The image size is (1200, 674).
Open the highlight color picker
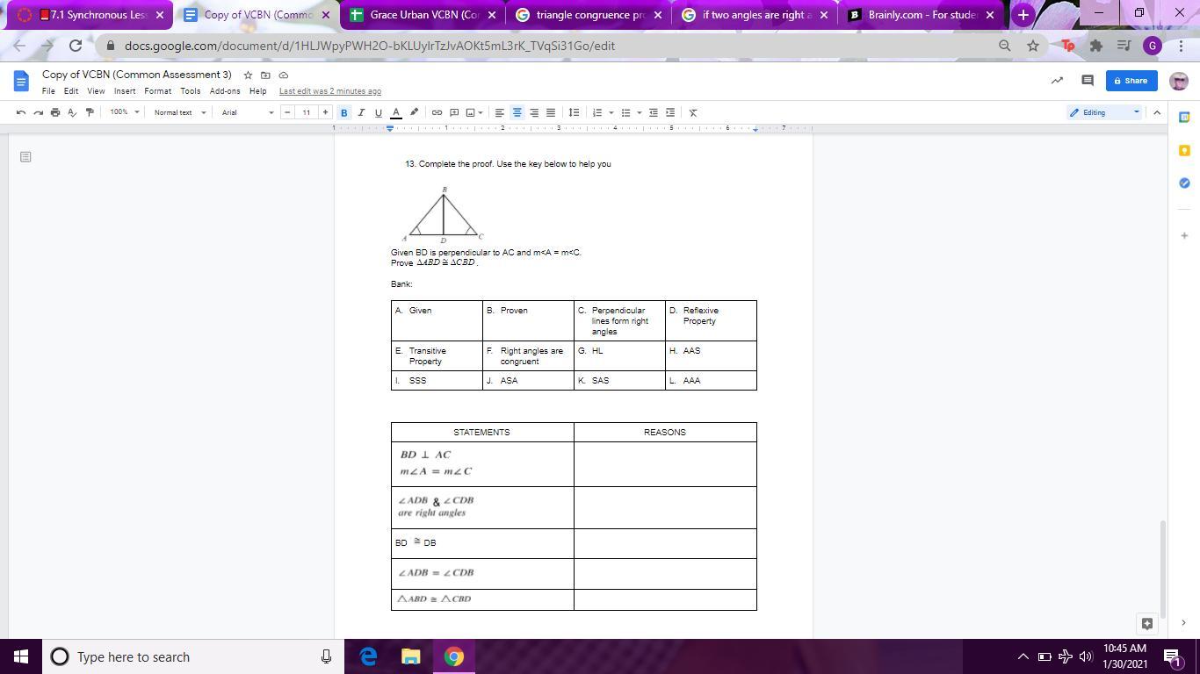pos(414,112)
